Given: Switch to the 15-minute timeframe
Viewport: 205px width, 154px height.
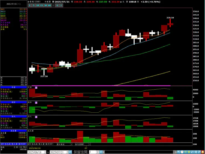Looking at the screenshot, I should (x=42, y=5).
